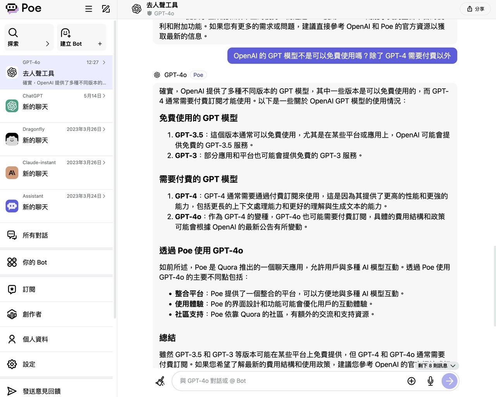496x397 pixels.
Task: Click the purple user question bubble
Action: (x=342, y=56)
